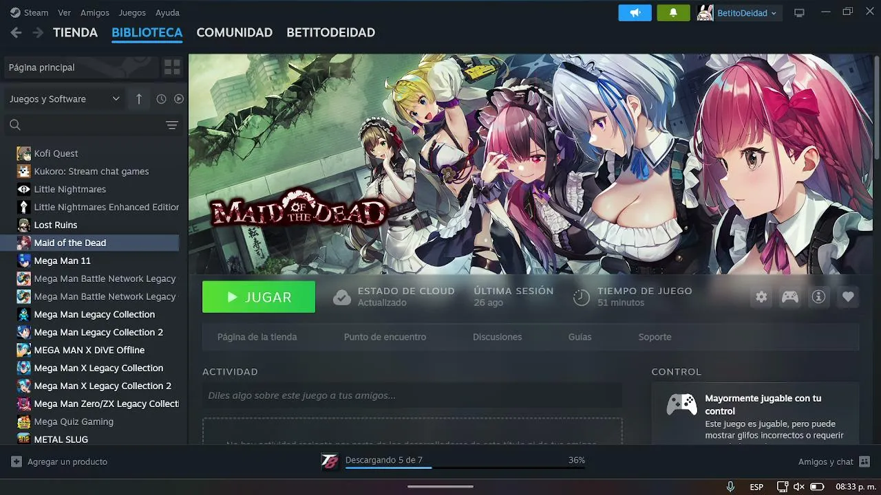Click the sort-order up arrow
The height and width of the screenshot is (495, 881).
click(138, 99)
